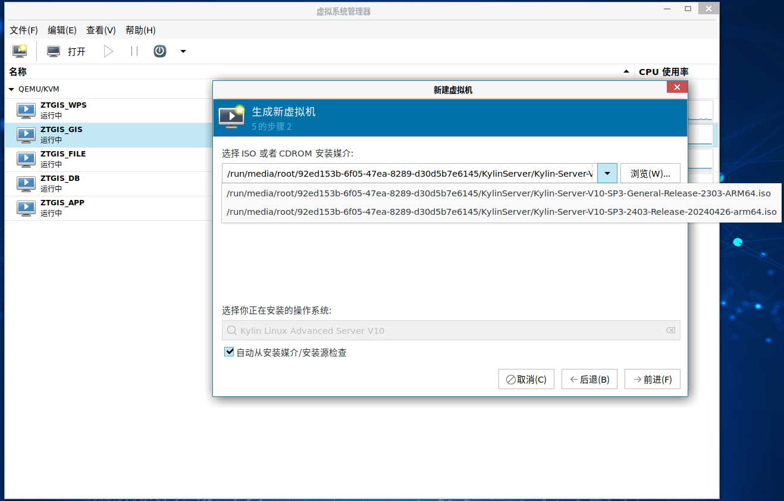This screenshot has height=501, width=784.
Task: Collapse the QEMU/KVM connection tree
Action: [11, 89]
